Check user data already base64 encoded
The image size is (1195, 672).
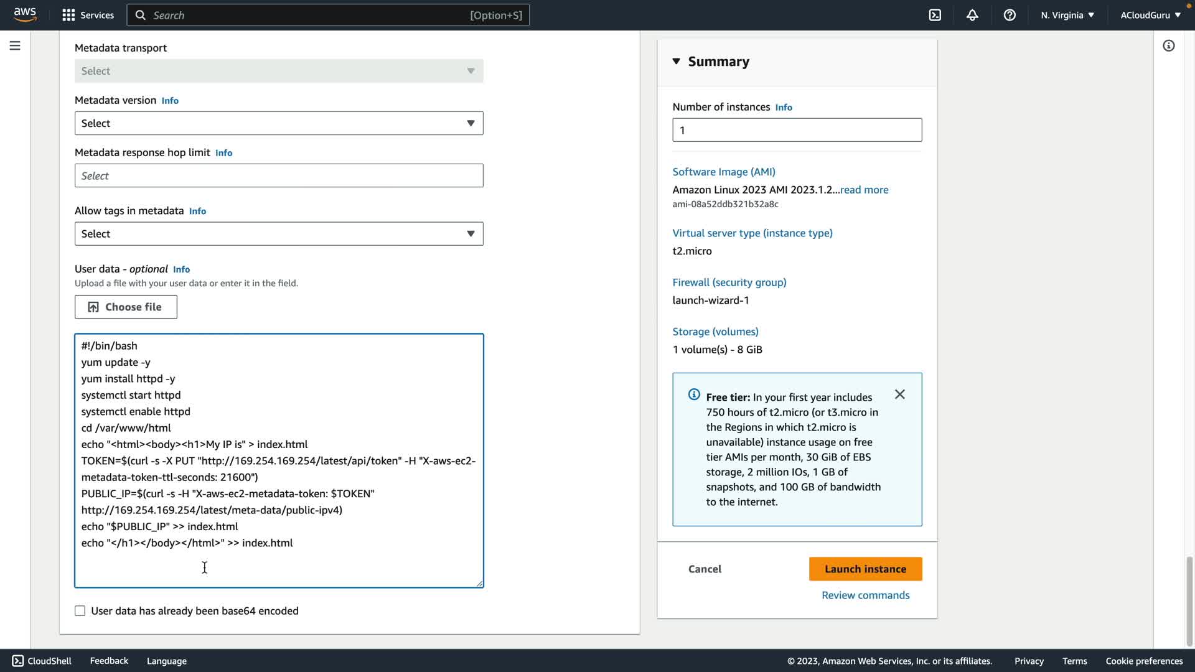(80, 610)
